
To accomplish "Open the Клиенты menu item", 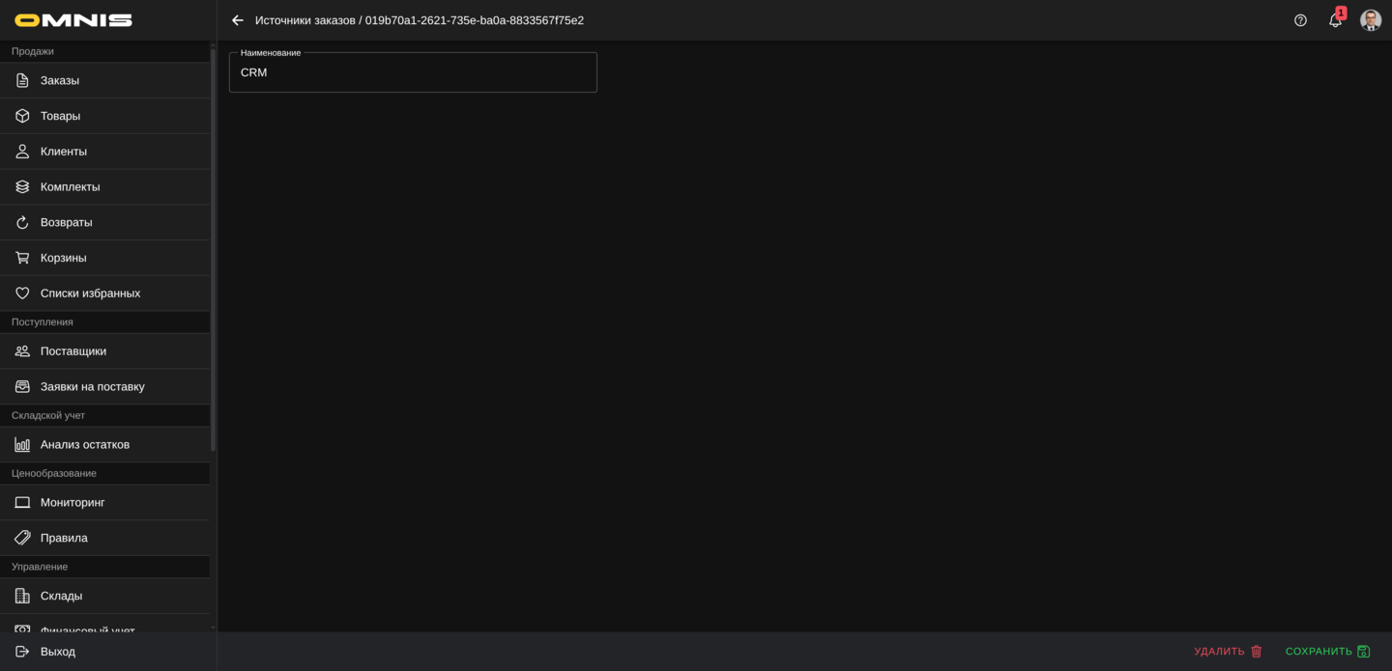I will tap(64, 152).
